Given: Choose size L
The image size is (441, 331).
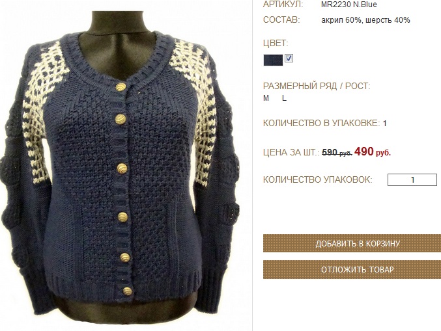Looking at the screenshot, I should click(285, 98).
